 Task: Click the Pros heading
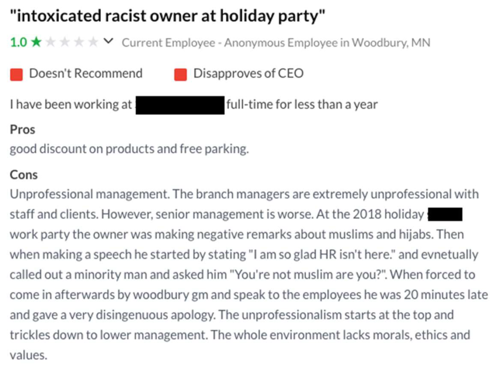22,130
